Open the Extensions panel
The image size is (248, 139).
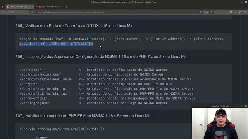(x=240, y=12)
